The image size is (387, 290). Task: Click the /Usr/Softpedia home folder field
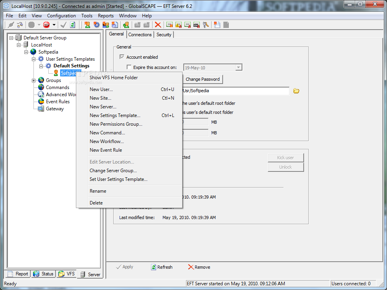tap(236, 91)
